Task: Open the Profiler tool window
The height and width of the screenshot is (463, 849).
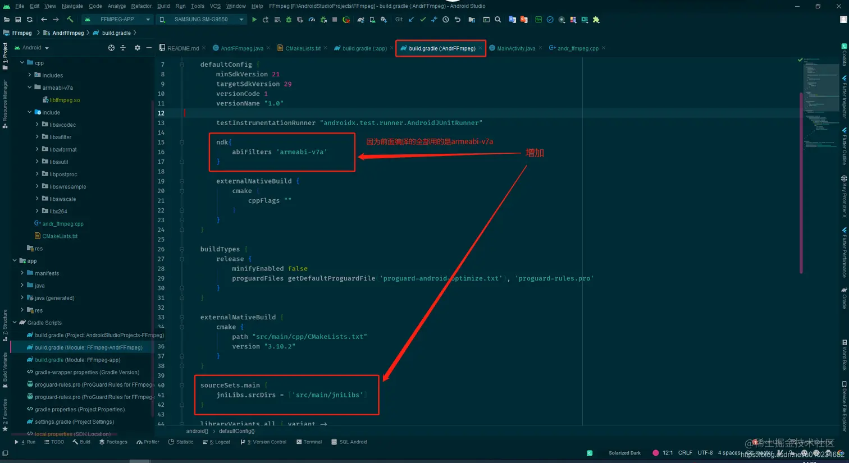Action: [x=148, y=442]
